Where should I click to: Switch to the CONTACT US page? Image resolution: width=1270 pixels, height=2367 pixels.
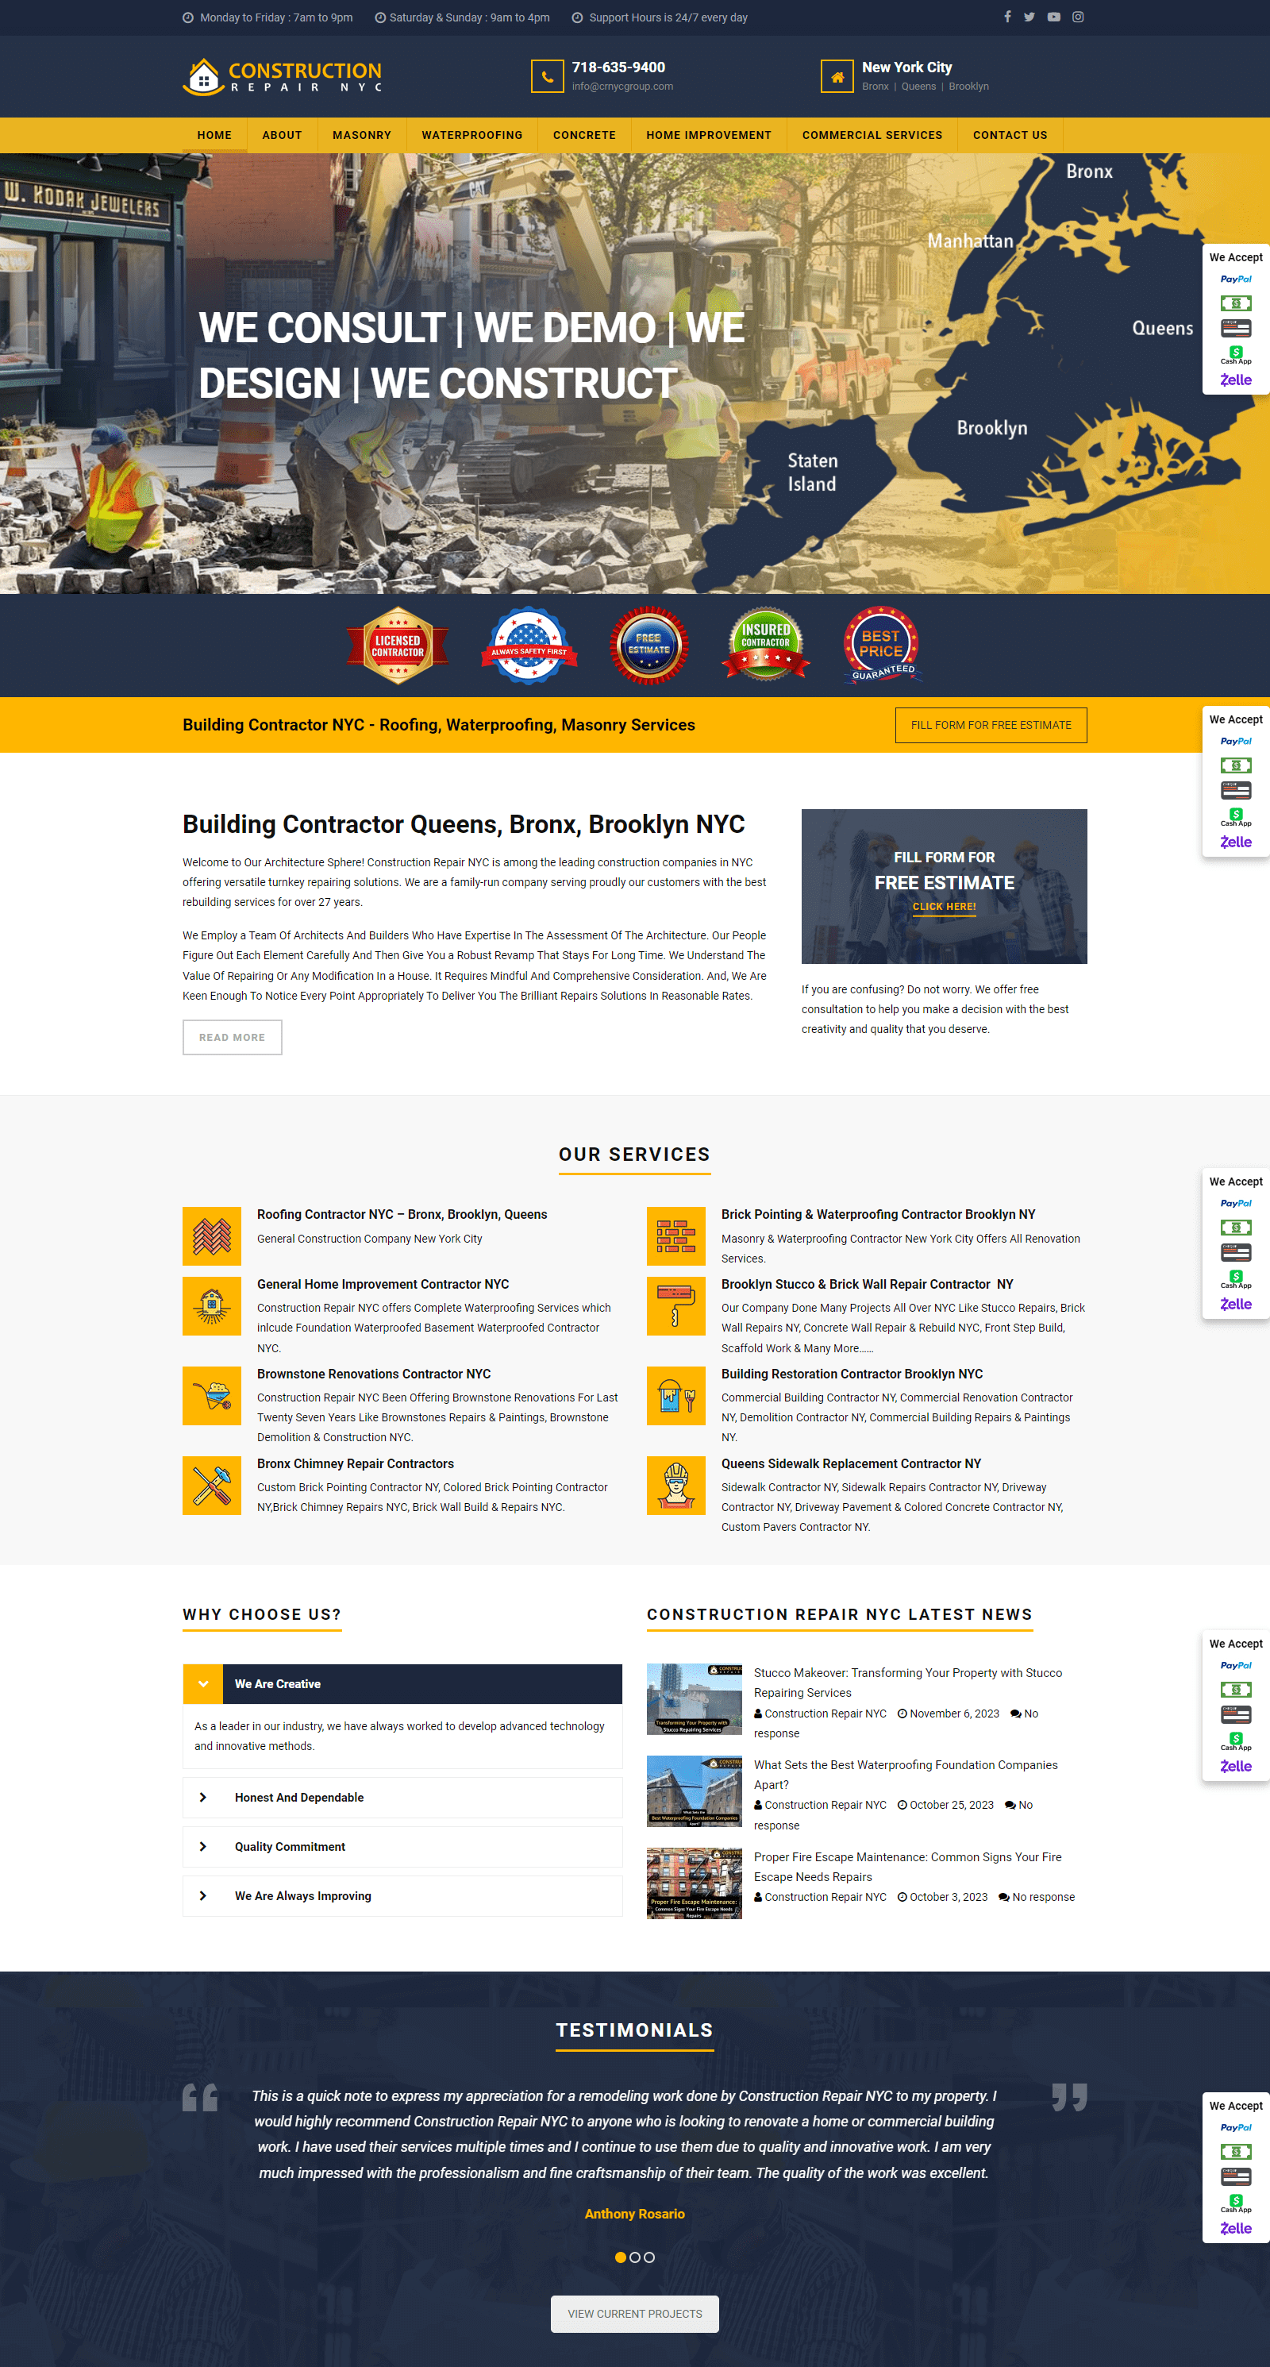pyautogui.click(x=1009, y=135)
